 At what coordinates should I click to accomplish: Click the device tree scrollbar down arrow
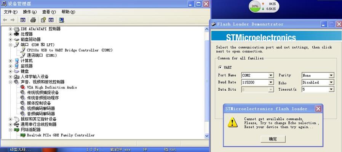207,136
